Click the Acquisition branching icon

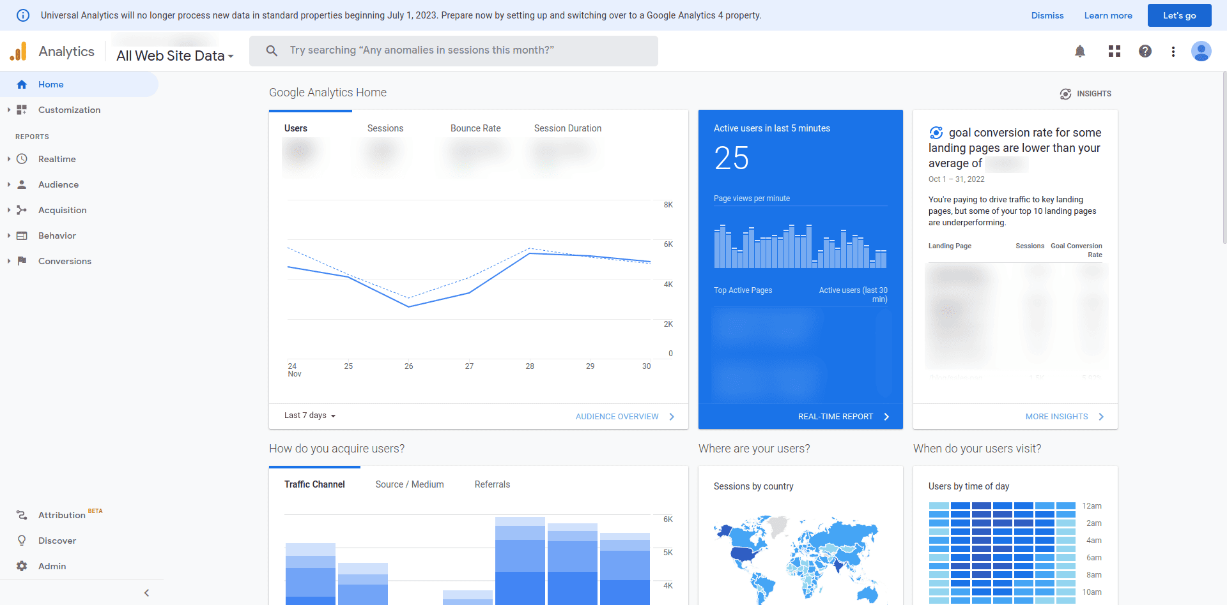click(22, 210)
